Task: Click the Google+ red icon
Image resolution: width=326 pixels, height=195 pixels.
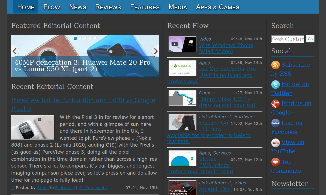Action: (276, 104)
